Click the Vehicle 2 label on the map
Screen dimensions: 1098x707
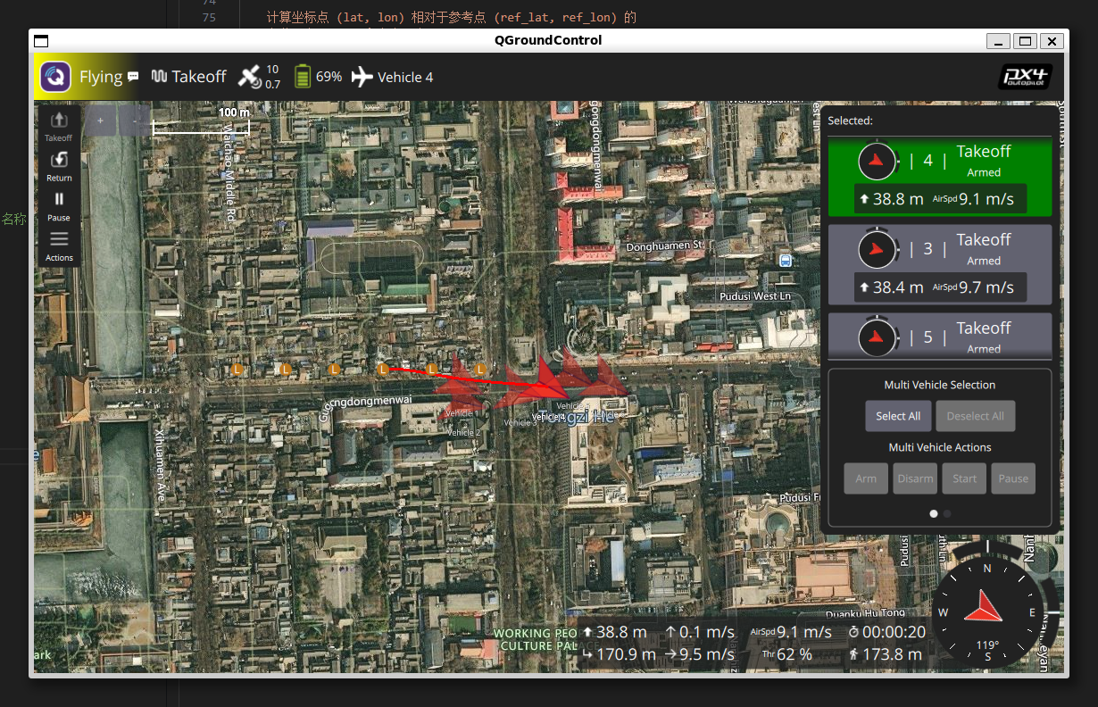pyautogui.click(x=463, y=432)
